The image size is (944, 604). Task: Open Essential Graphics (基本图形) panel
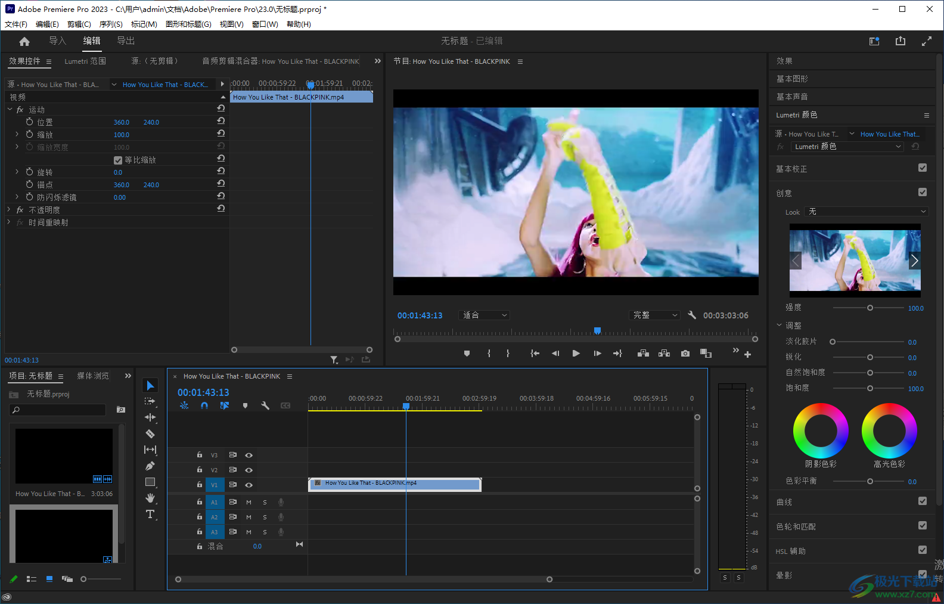792,79
